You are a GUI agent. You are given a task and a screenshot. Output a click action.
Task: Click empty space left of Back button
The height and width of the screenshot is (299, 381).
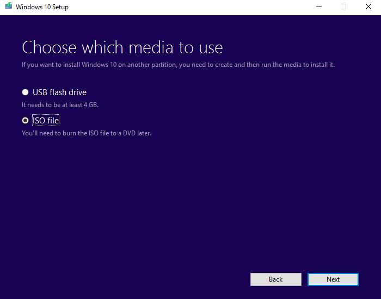(136, 279)
